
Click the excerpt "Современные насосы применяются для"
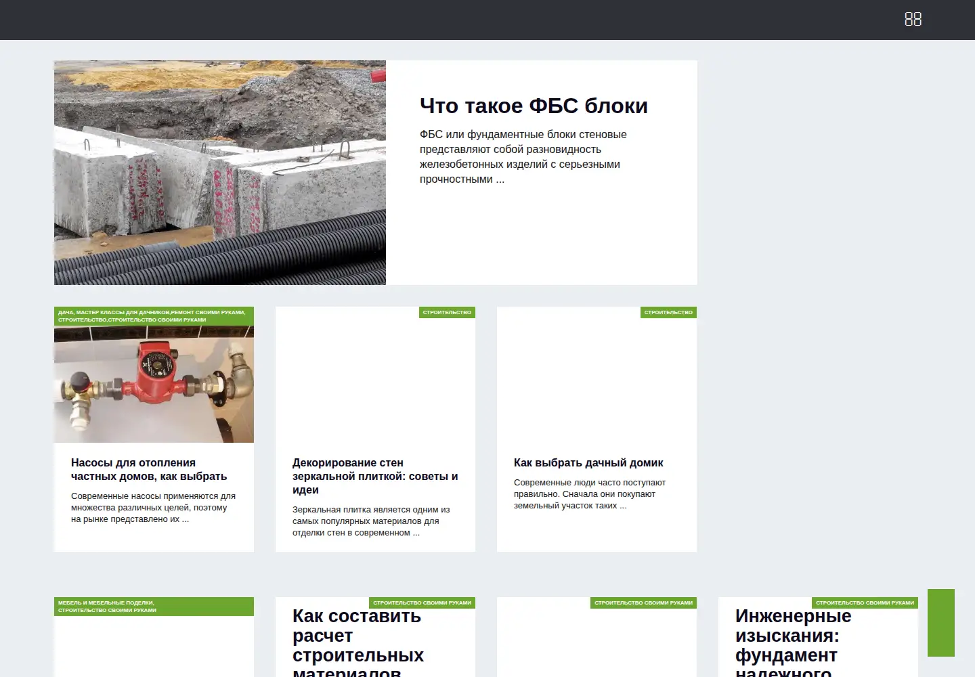153,508
